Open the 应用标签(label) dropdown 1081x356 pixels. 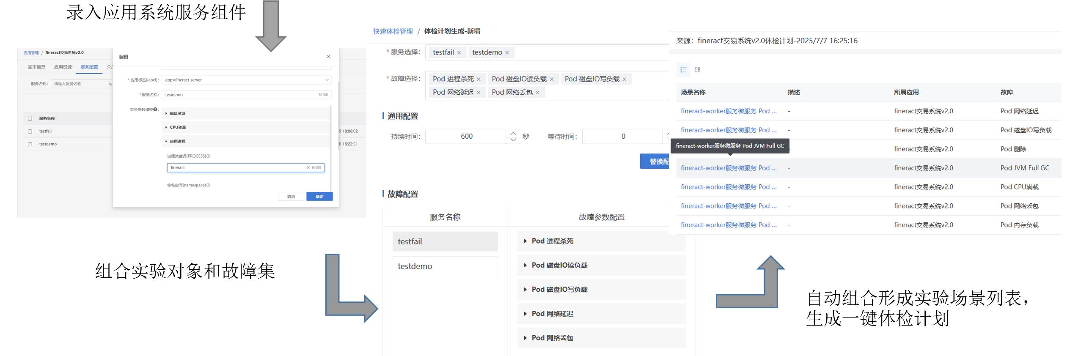point(246,80)
